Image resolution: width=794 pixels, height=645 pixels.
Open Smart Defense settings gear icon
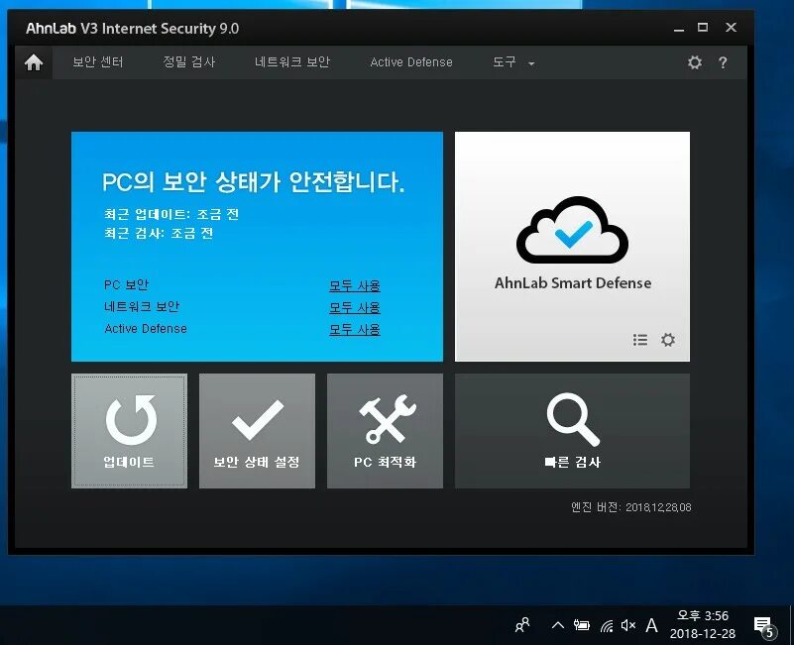coord(668,340)
